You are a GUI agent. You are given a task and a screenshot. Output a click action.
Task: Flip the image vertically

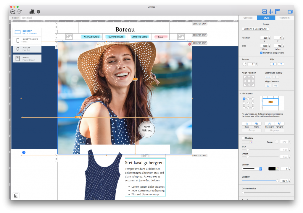(281, 64)
